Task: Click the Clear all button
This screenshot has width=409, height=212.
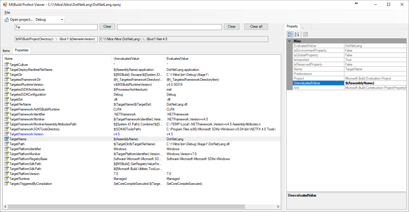Action: (x=256, y=27)
